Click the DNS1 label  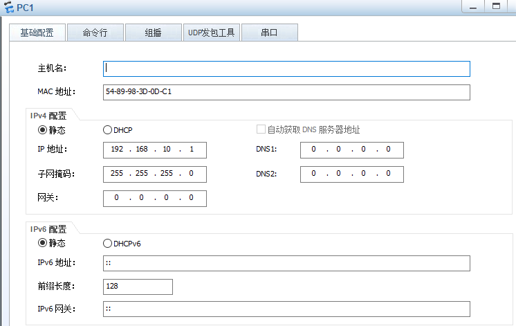click(x=266, y=150)
